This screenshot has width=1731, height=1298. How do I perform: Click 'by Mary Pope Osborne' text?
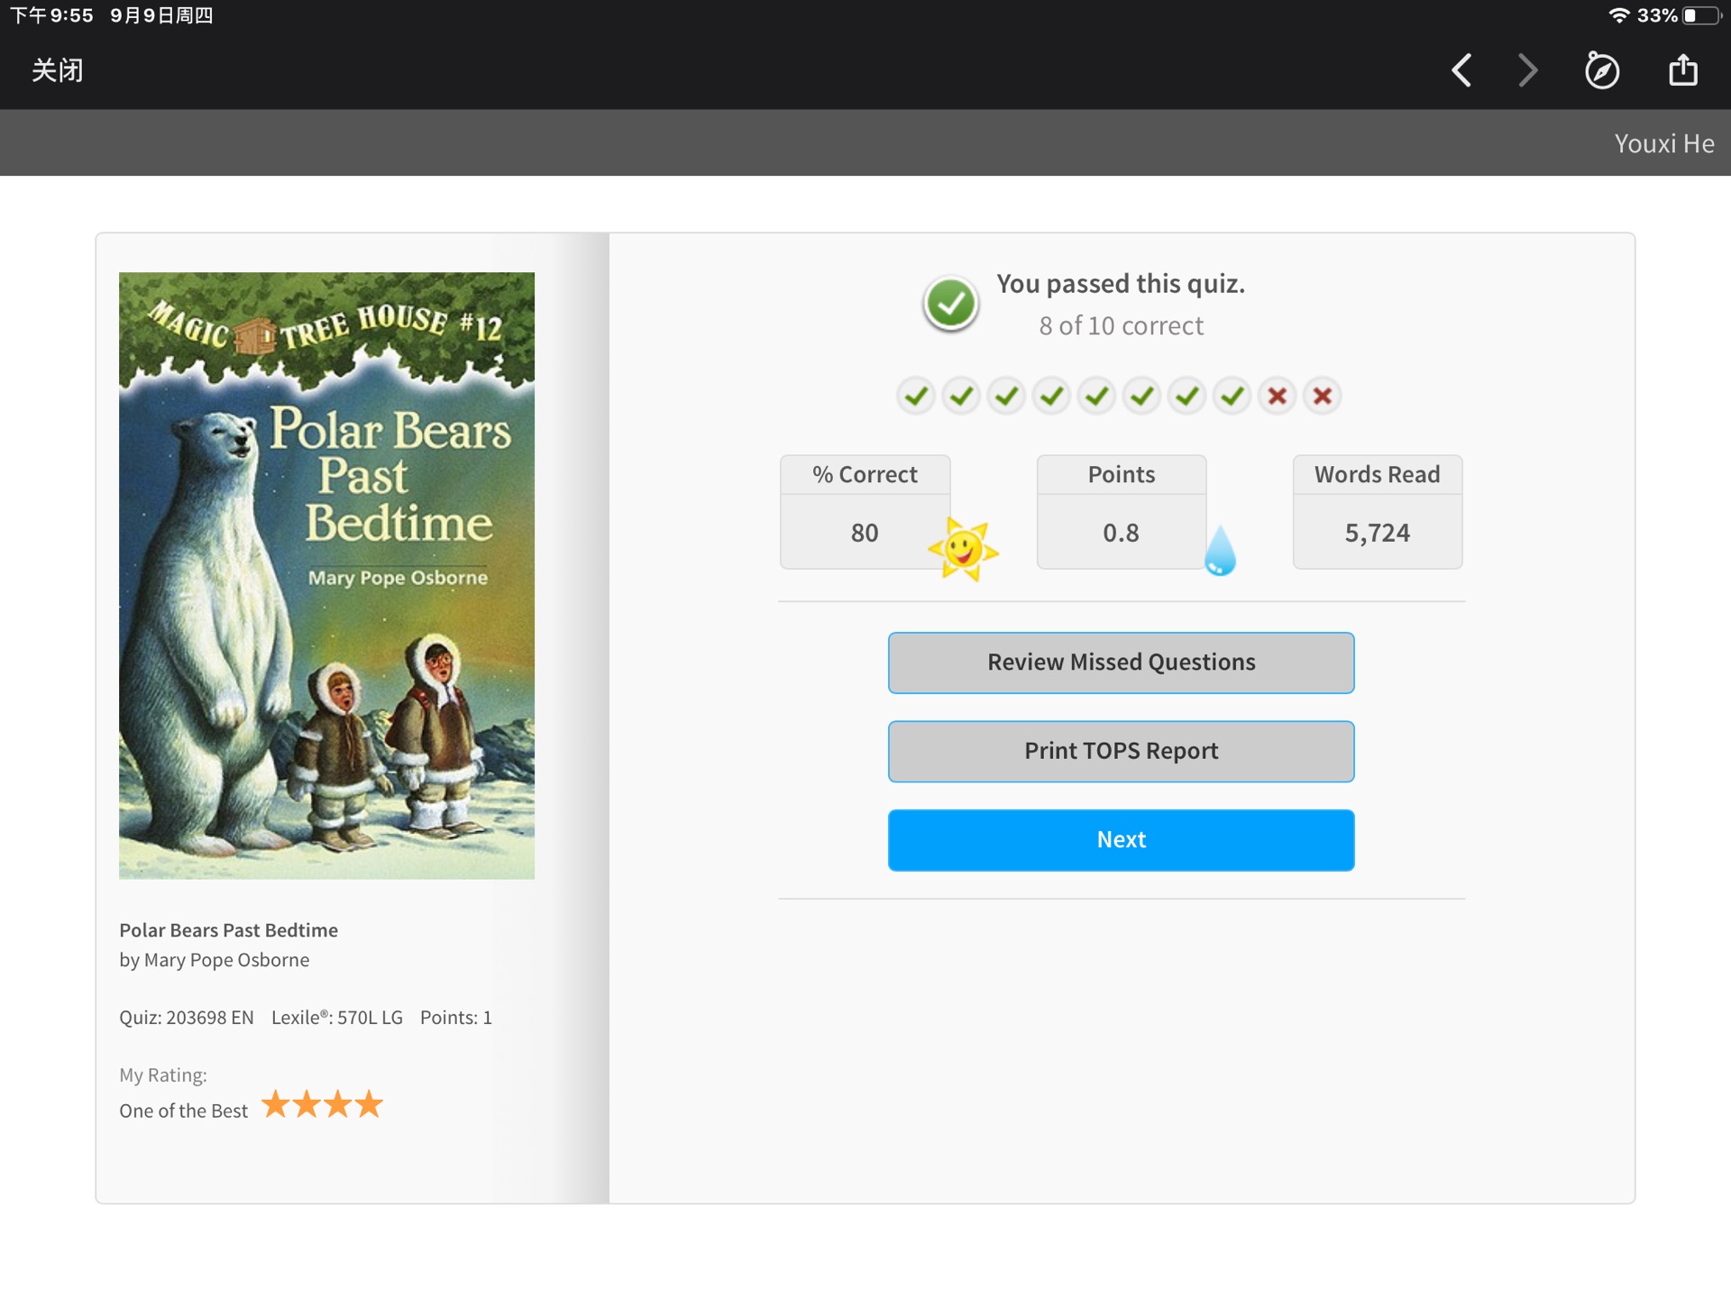click(x=215, y=960)
